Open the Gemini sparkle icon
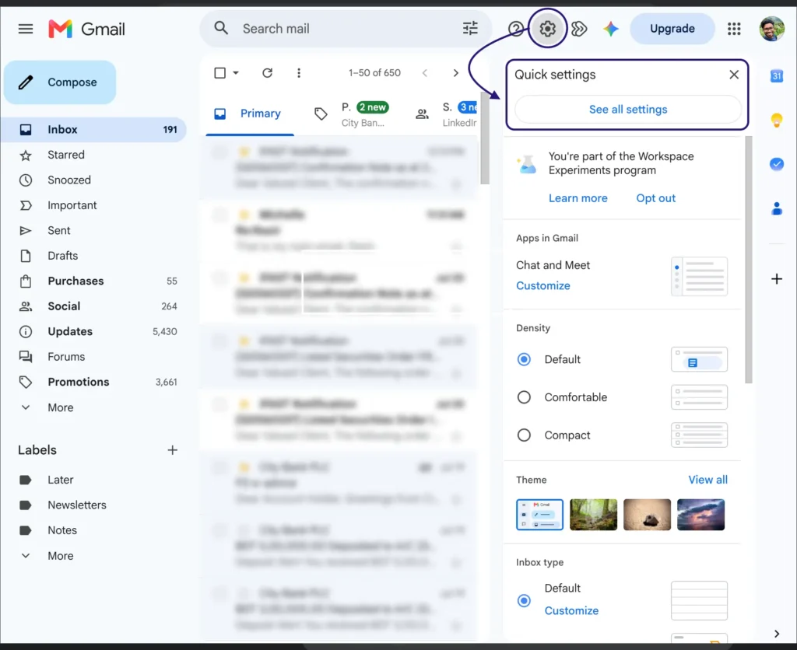The image size is (797, 650). click(610, 29)
